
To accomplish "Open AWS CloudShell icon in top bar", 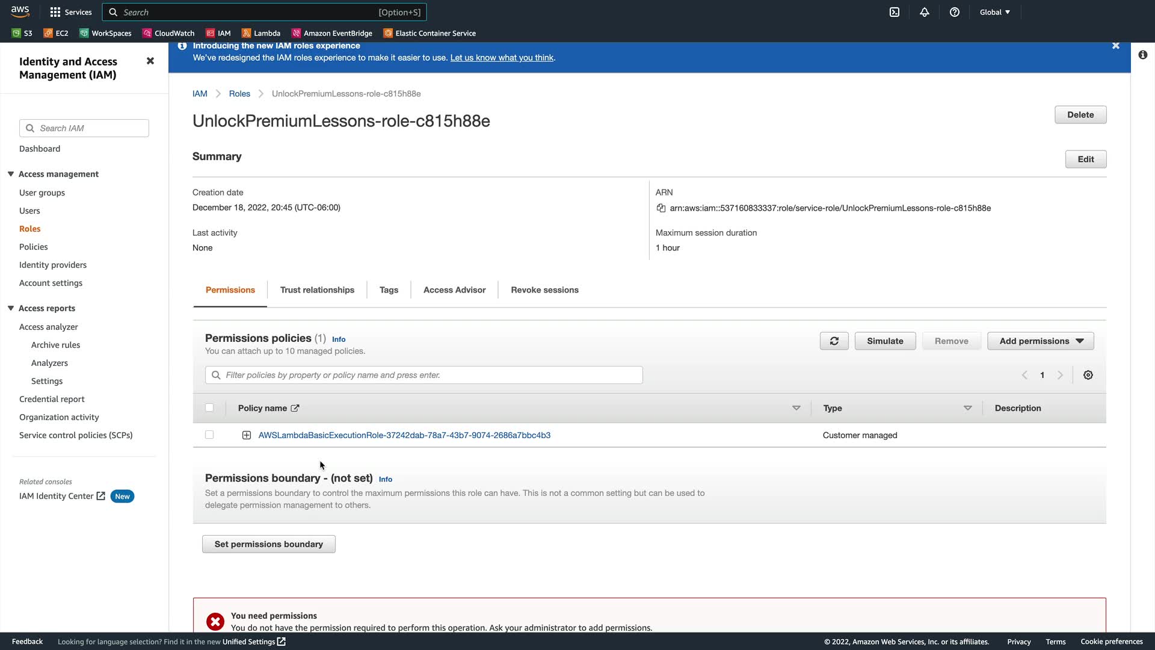I will coord(895,12).
